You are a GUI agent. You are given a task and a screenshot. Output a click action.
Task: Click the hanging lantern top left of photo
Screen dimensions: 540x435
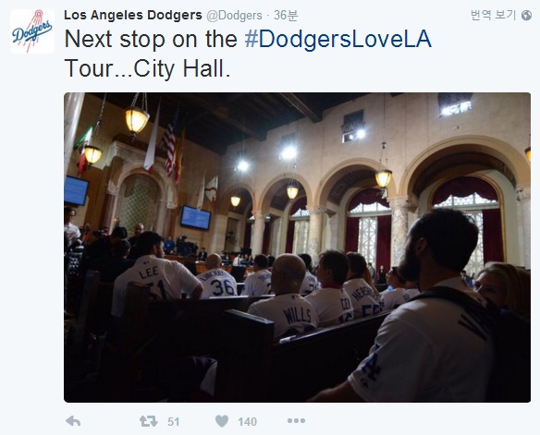(137, 118)
